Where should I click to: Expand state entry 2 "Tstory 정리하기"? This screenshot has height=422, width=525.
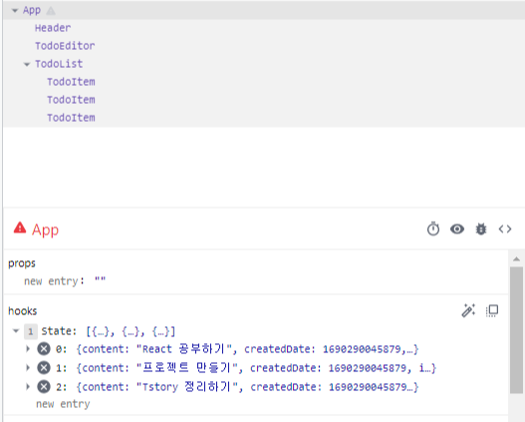(x=28, y=387)
